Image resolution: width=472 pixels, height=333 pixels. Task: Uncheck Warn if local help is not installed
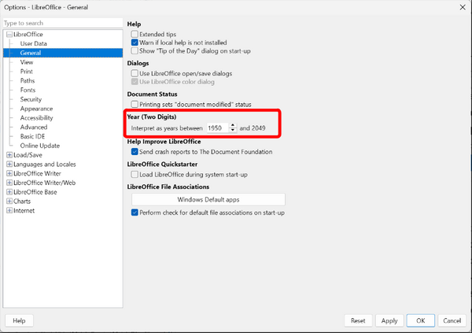click(135, 43)
